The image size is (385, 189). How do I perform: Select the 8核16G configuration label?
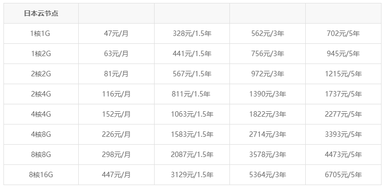(x=41, y=175)
